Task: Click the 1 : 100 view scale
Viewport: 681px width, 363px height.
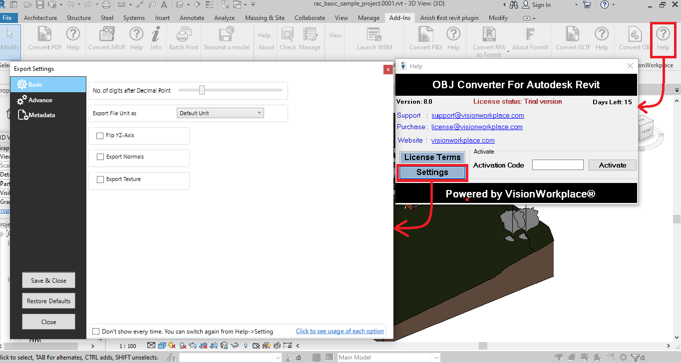Action: tap(128, 346)
